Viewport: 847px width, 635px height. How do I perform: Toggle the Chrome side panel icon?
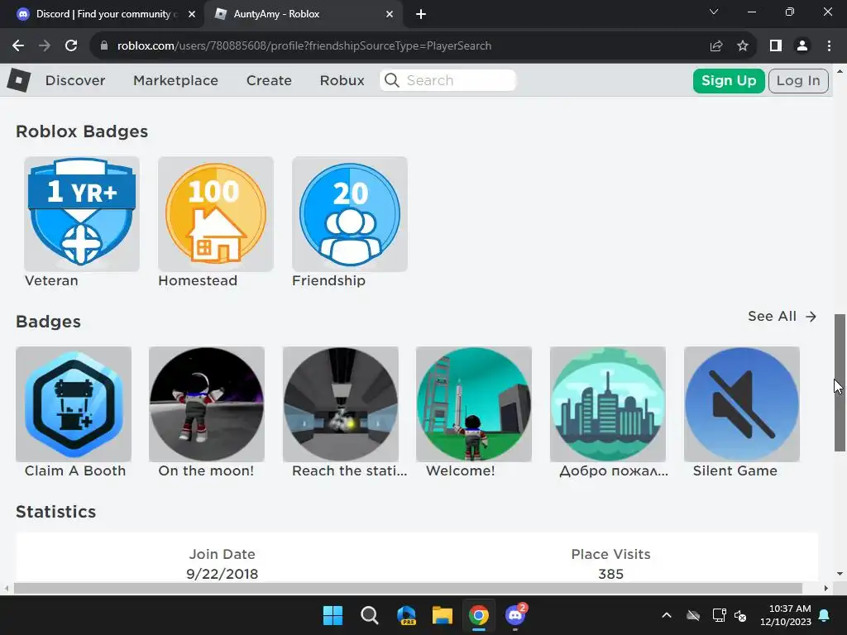coord(776,46)
